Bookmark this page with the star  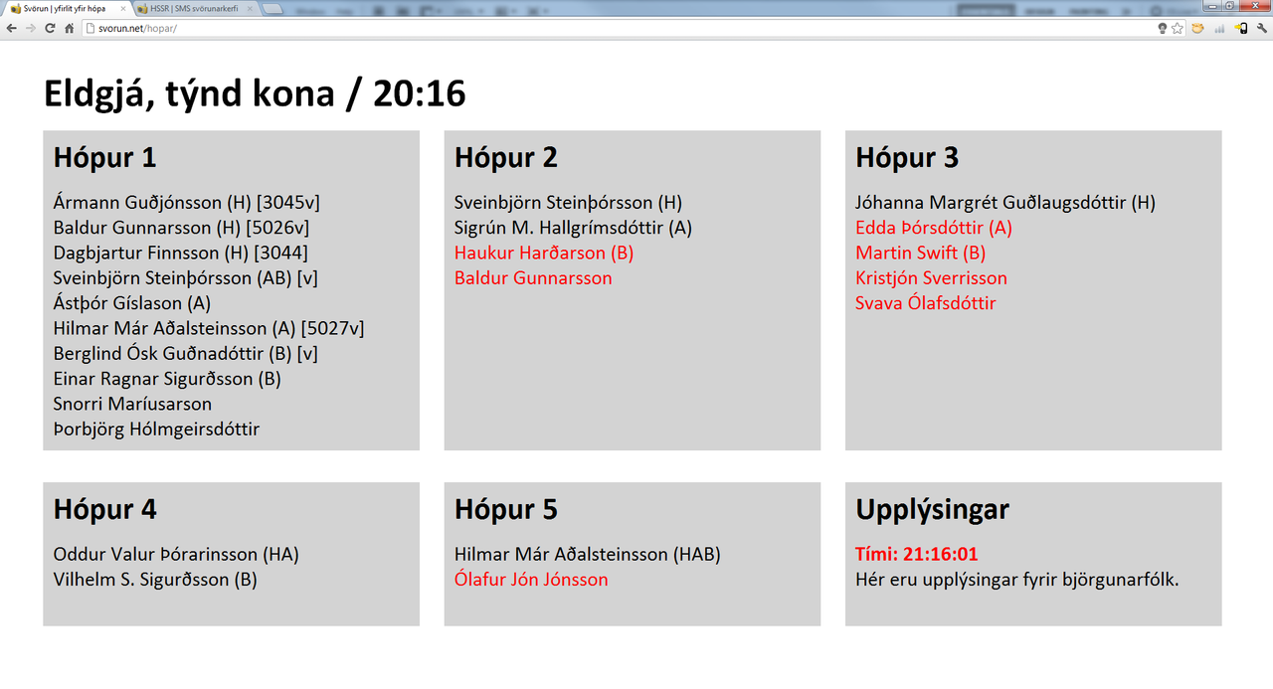[x=1178, y=28]
